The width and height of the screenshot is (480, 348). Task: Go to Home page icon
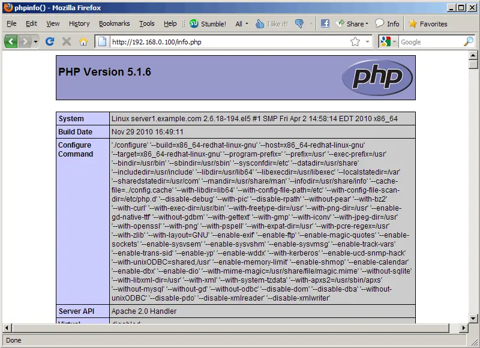83,41
